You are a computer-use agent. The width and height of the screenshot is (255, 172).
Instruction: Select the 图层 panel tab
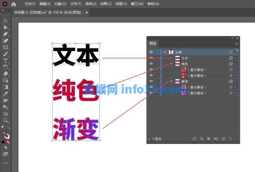(153, 44)
